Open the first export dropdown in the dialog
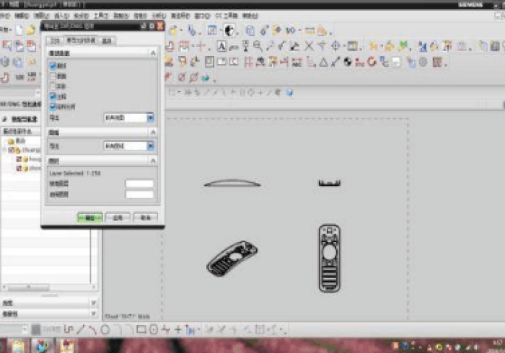This screenshot has height=353, width=505. [150, 117]
